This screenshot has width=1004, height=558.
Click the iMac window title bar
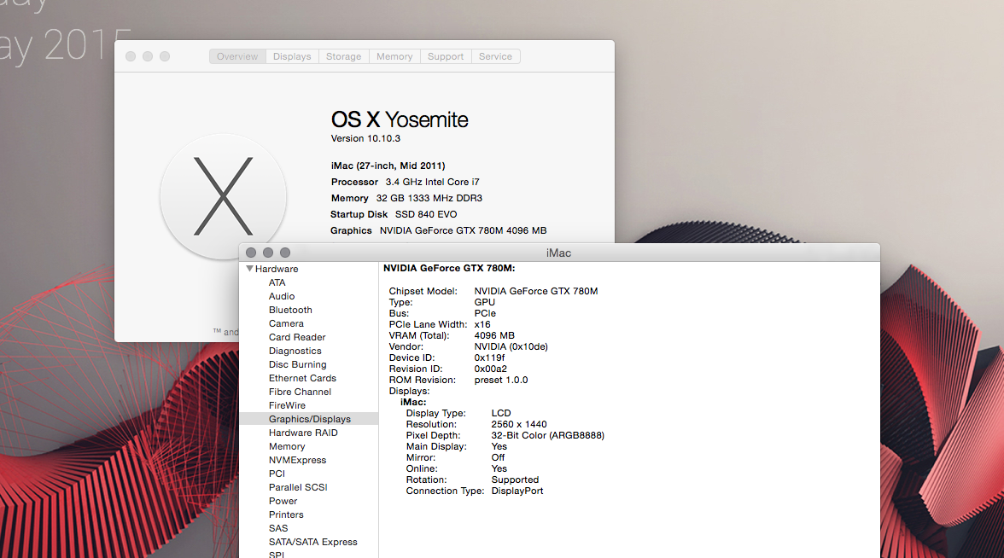[559, 253]
